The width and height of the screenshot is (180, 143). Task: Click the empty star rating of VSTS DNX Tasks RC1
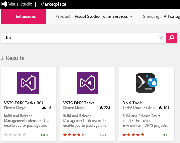click(x=15, y=135)
